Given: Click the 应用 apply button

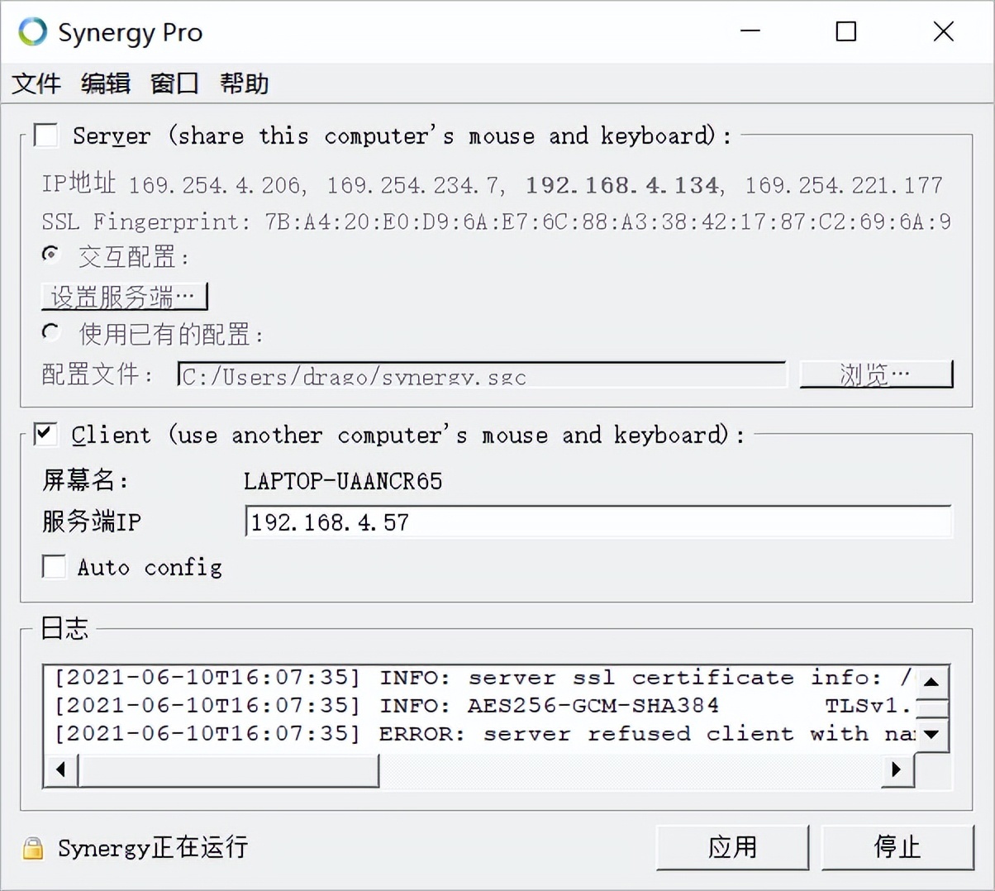Looking at the screenshot, I should coord(732,847).
